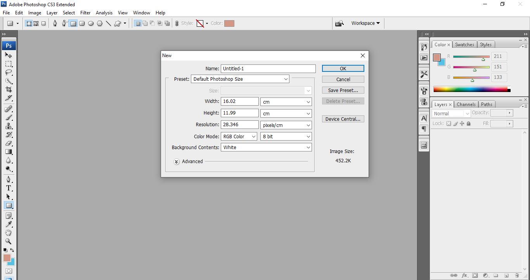Open the Paragraph panel icon in dock

click(x=424, y=129)
